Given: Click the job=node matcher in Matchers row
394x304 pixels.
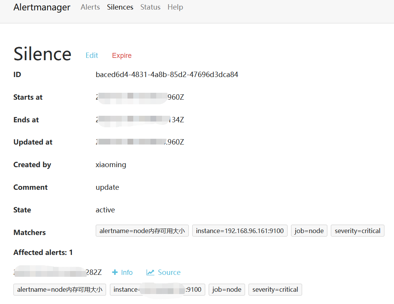Looking at the screenshot, I should point(309,231).
